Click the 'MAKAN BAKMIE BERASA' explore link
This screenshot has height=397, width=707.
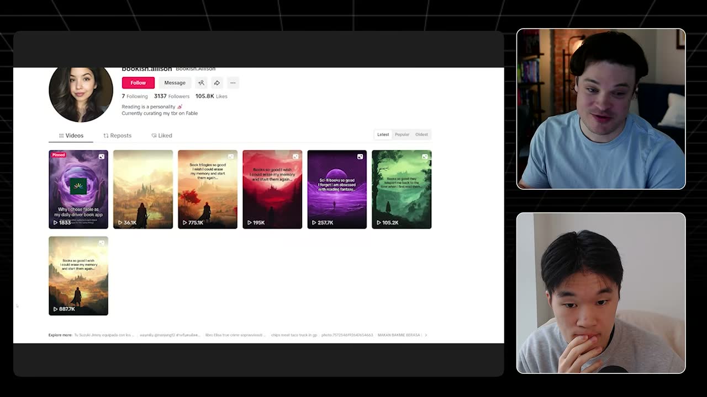[x=399, y=335]
